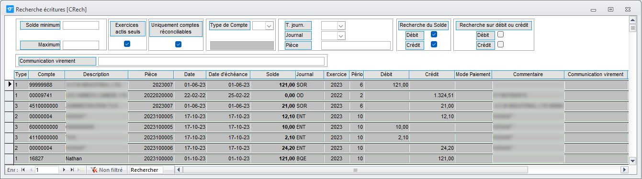Check Débit under Recherche sur débit ou crédit

(x=500, y=34)
